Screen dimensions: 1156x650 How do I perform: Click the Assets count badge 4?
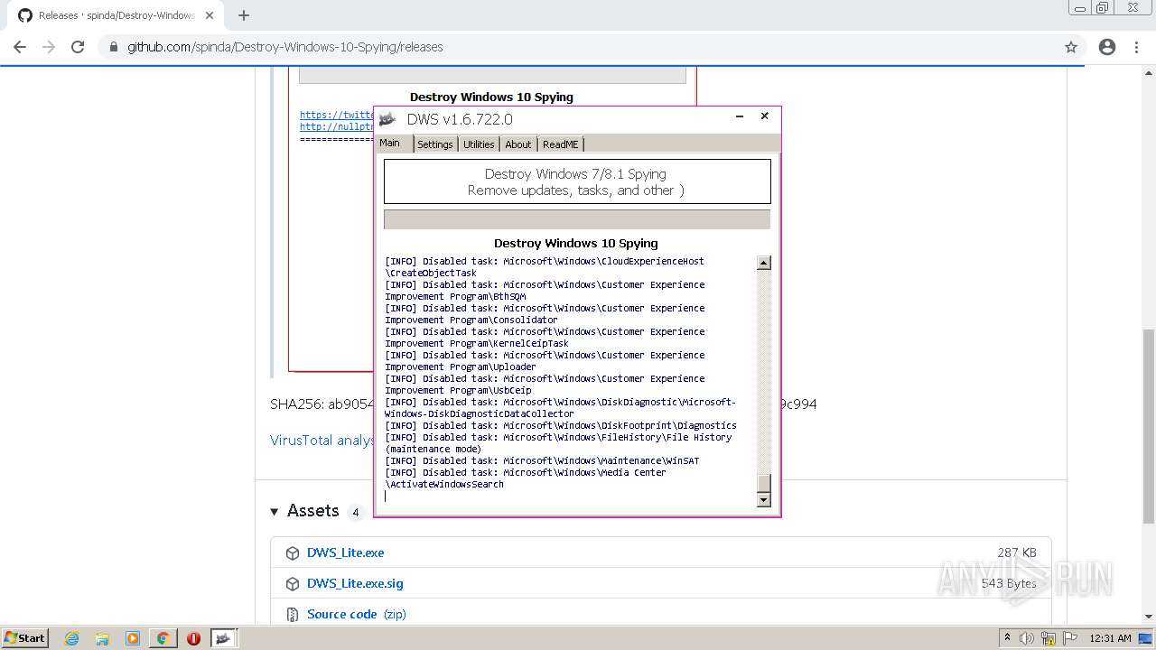(356, 512)
